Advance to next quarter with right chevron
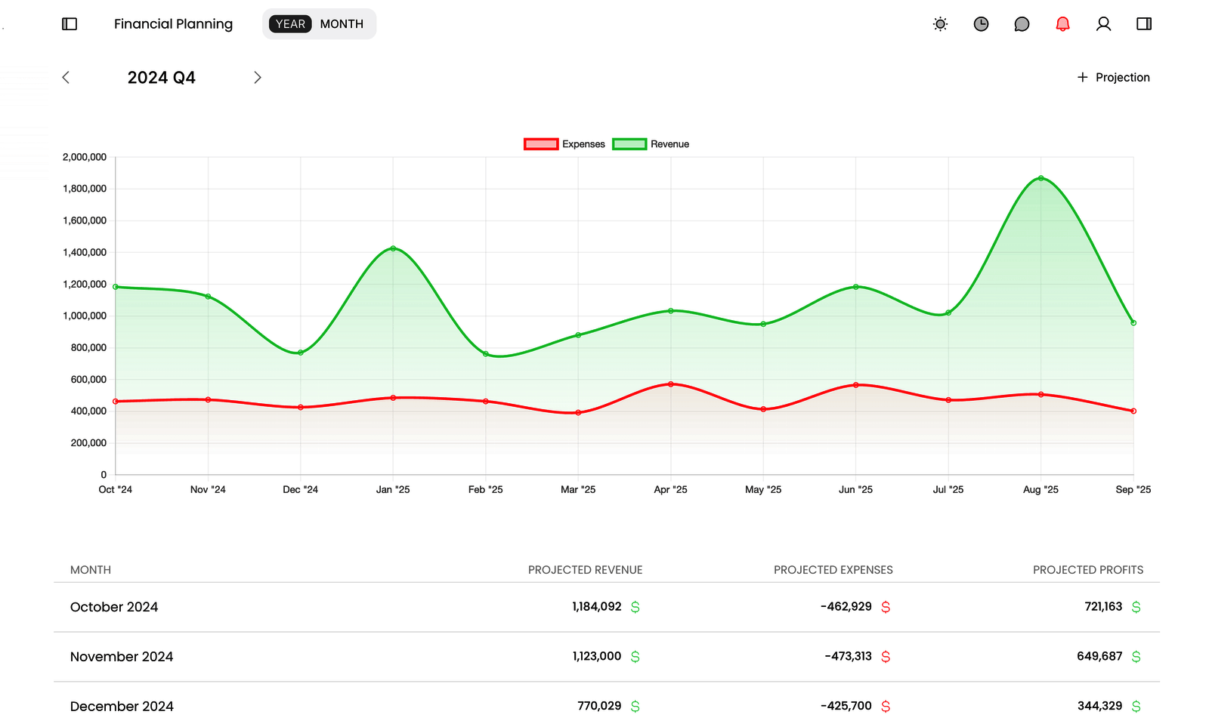The image size is (1209, 727). [258, 78]
